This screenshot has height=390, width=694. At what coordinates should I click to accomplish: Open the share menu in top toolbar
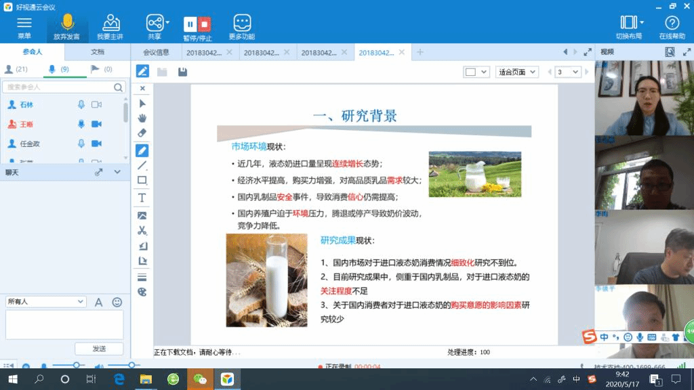point(155,27)
